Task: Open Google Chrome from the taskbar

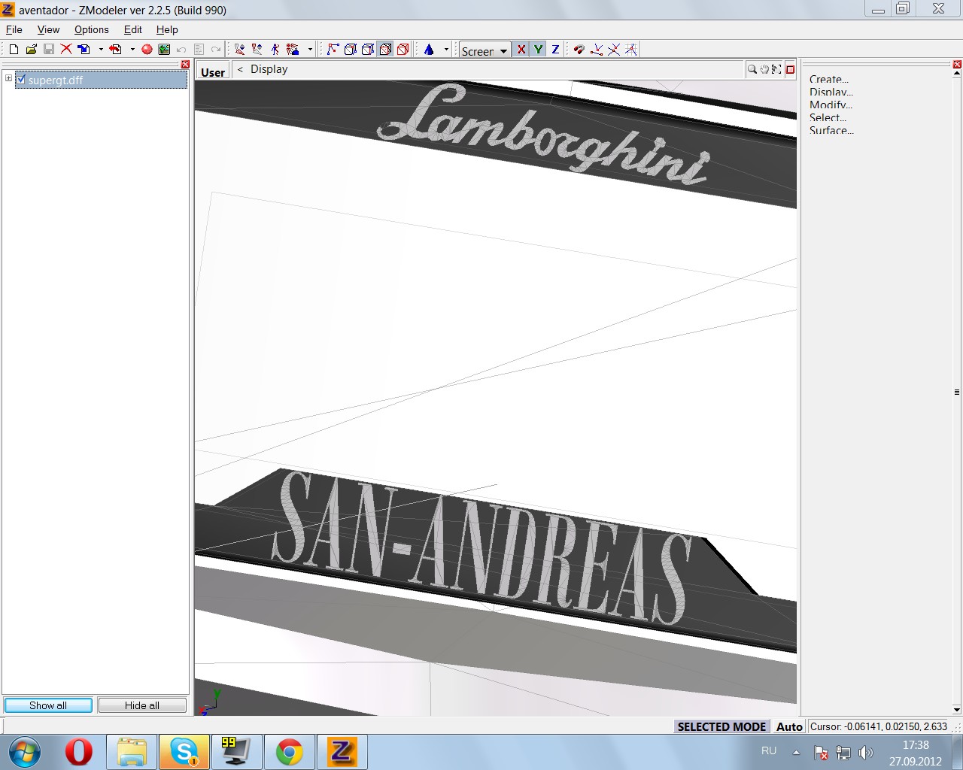Action: pyautogui.click(x=290, y=752)
